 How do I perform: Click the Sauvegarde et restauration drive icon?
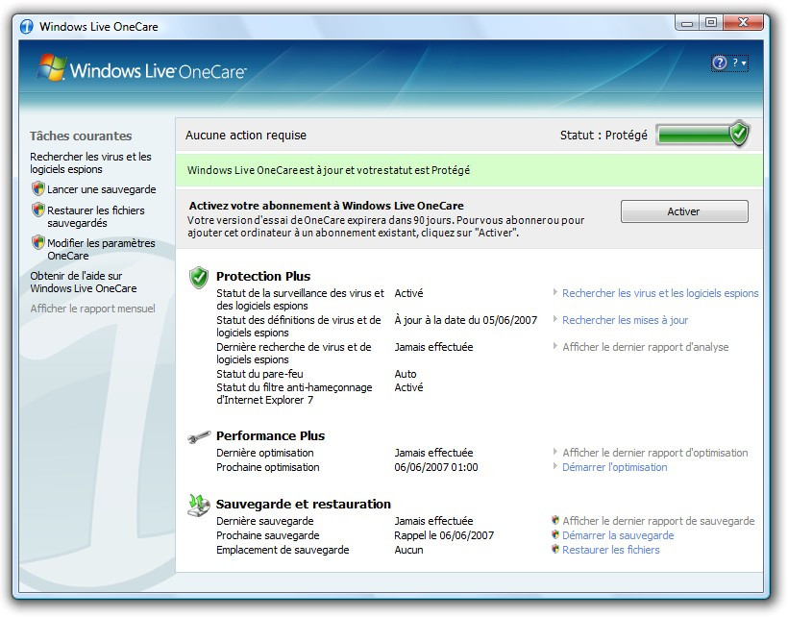(199, 505)
